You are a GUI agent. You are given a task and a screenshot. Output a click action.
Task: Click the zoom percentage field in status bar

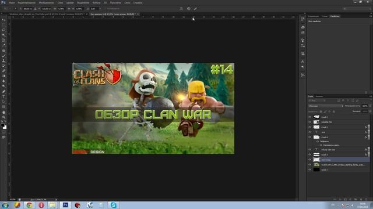(x=13, y=200)
